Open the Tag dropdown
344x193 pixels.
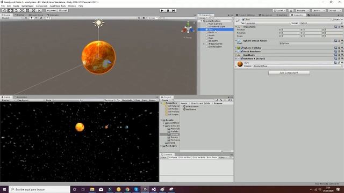pyautogui.click(x=268, y=23)
